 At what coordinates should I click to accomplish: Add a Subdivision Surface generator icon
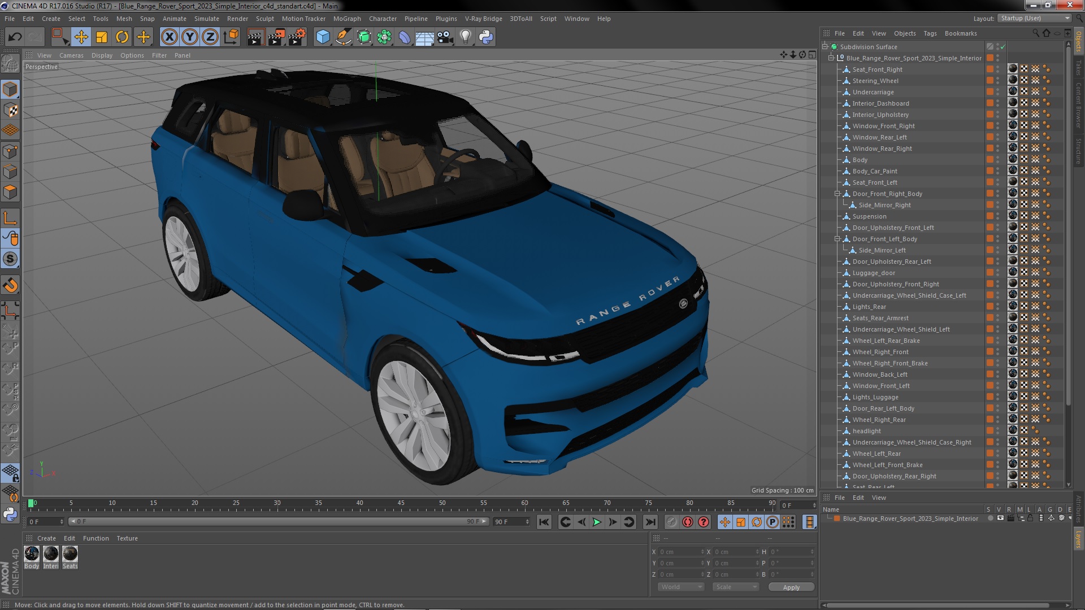(x=364, y=37)
